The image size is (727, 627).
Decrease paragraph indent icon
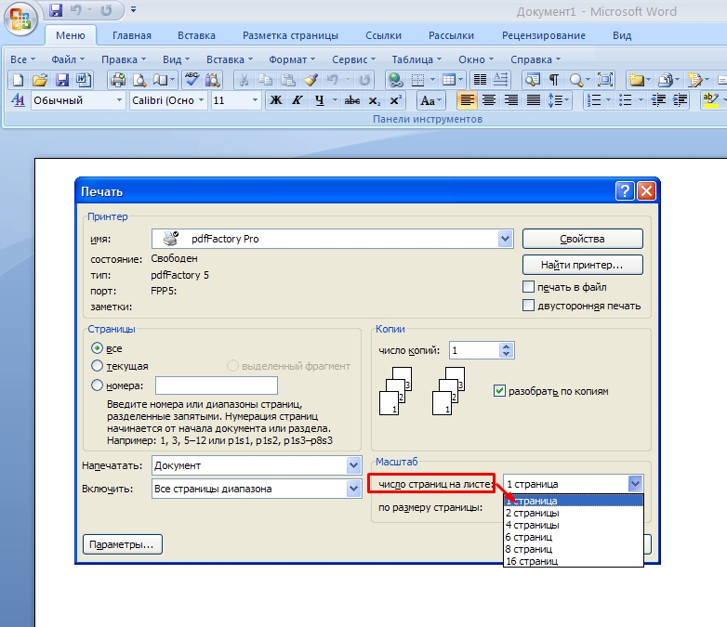pos(658,100)
